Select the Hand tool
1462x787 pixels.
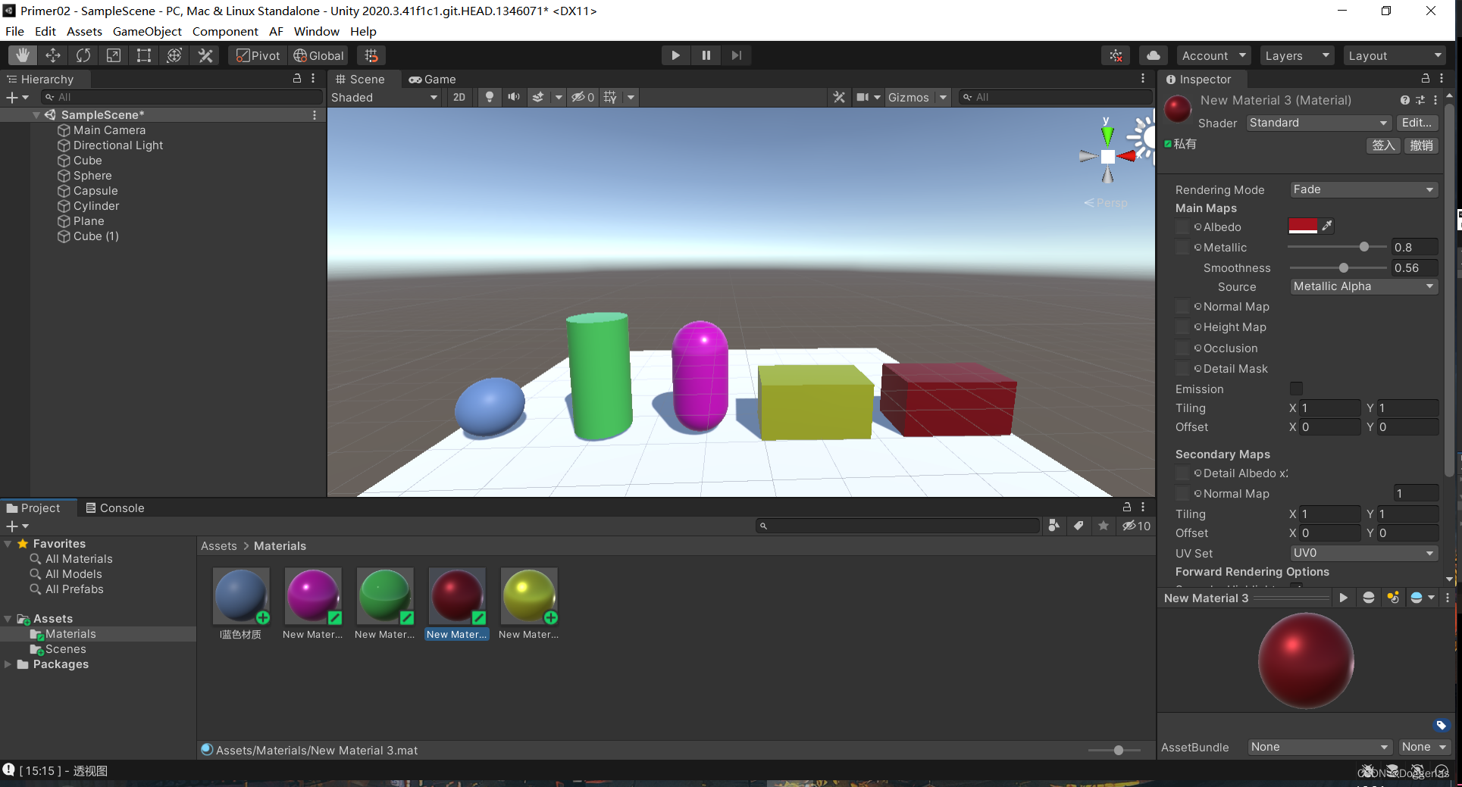[x=23, y=55]
